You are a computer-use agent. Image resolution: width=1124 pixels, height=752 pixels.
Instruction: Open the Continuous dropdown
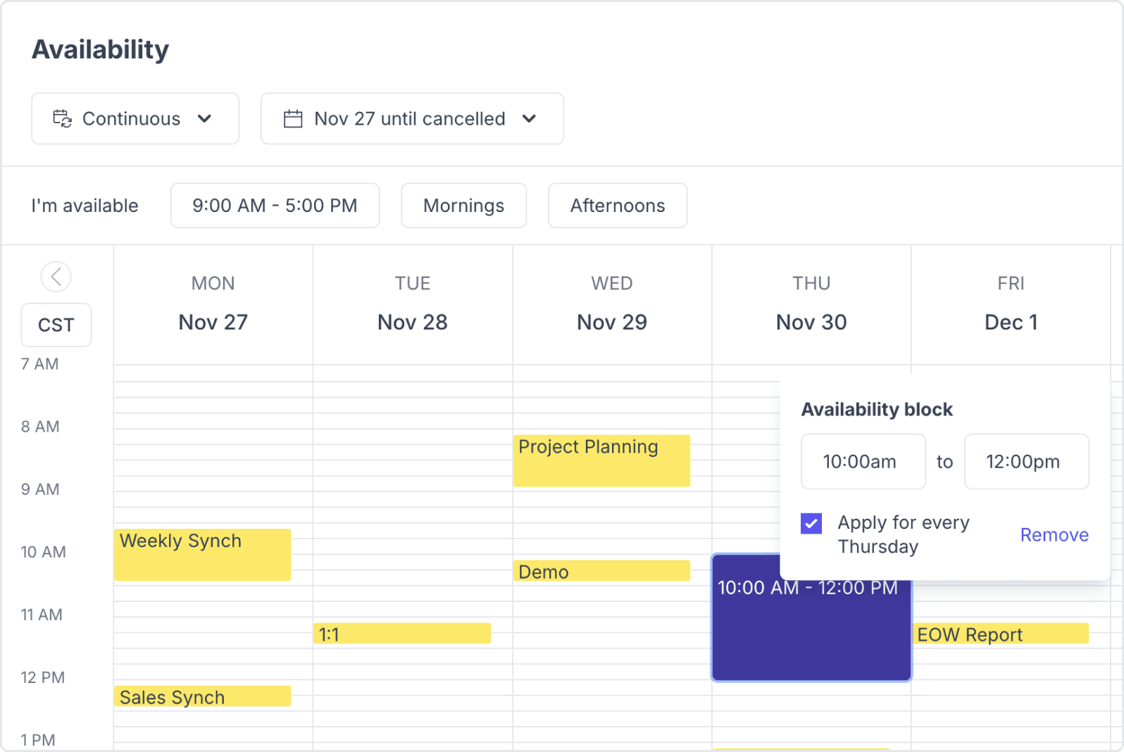pos(135,118)
